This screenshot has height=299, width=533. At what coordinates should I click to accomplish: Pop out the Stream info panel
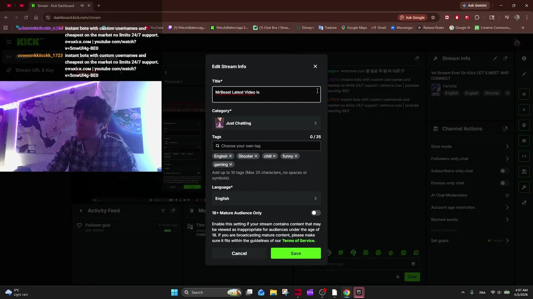point(505,59)
